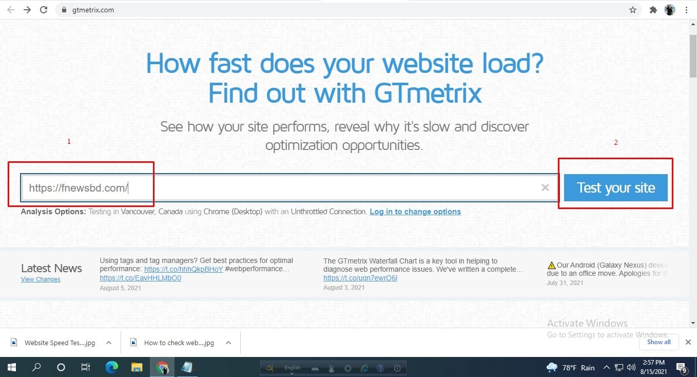The height and width of the screenshot is (377, 697).
Task: Click the English language toolbar indicator
Action: coord(292,368)
